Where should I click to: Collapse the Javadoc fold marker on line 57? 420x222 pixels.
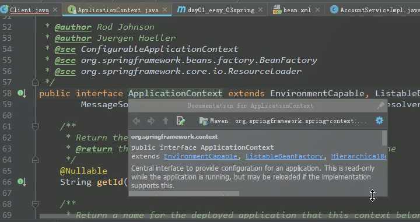[35, 82]
